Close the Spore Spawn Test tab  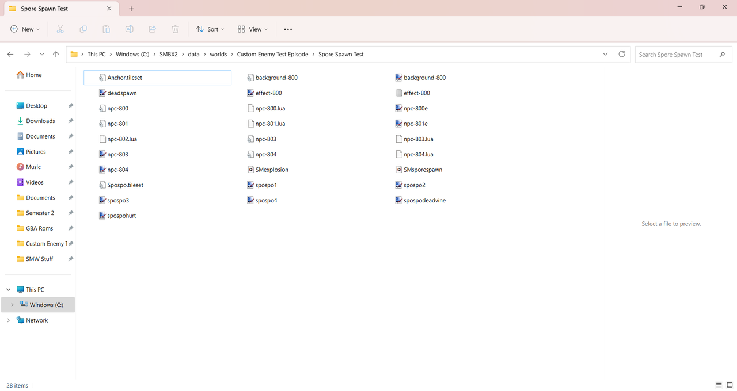tap(109, 9)
